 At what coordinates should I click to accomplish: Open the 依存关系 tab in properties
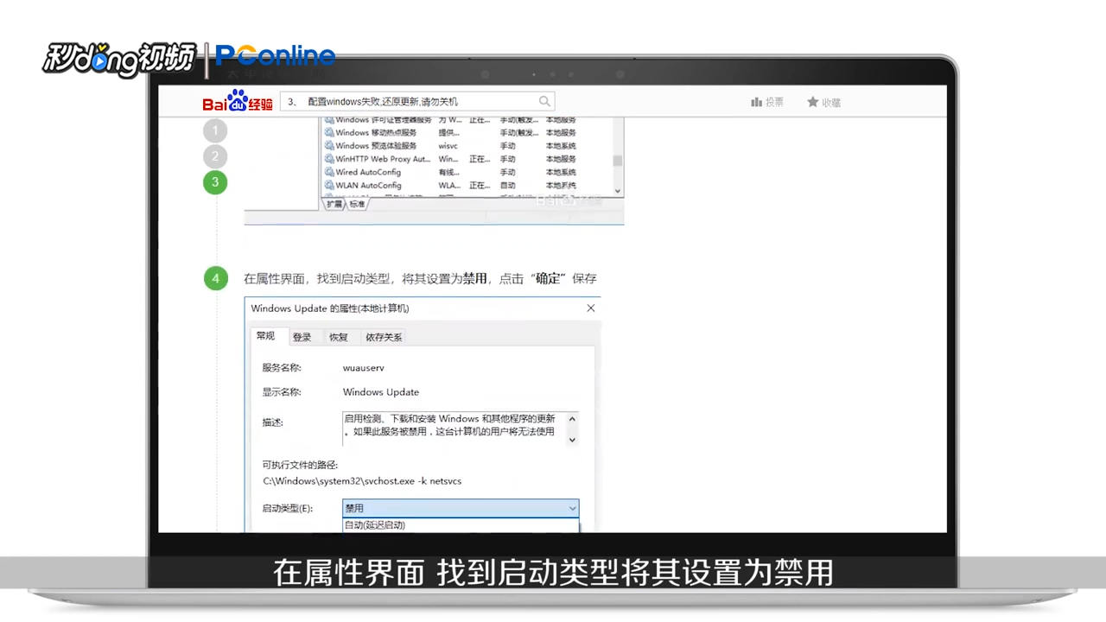click(384, 337)
